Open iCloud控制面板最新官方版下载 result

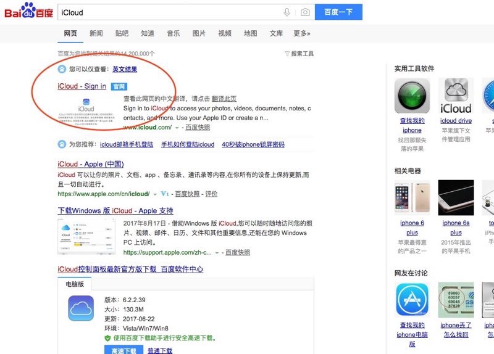click(x=130, y=270)
